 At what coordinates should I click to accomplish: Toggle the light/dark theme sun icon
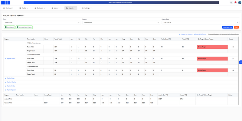pyautogui.click(x=231, y=2)
